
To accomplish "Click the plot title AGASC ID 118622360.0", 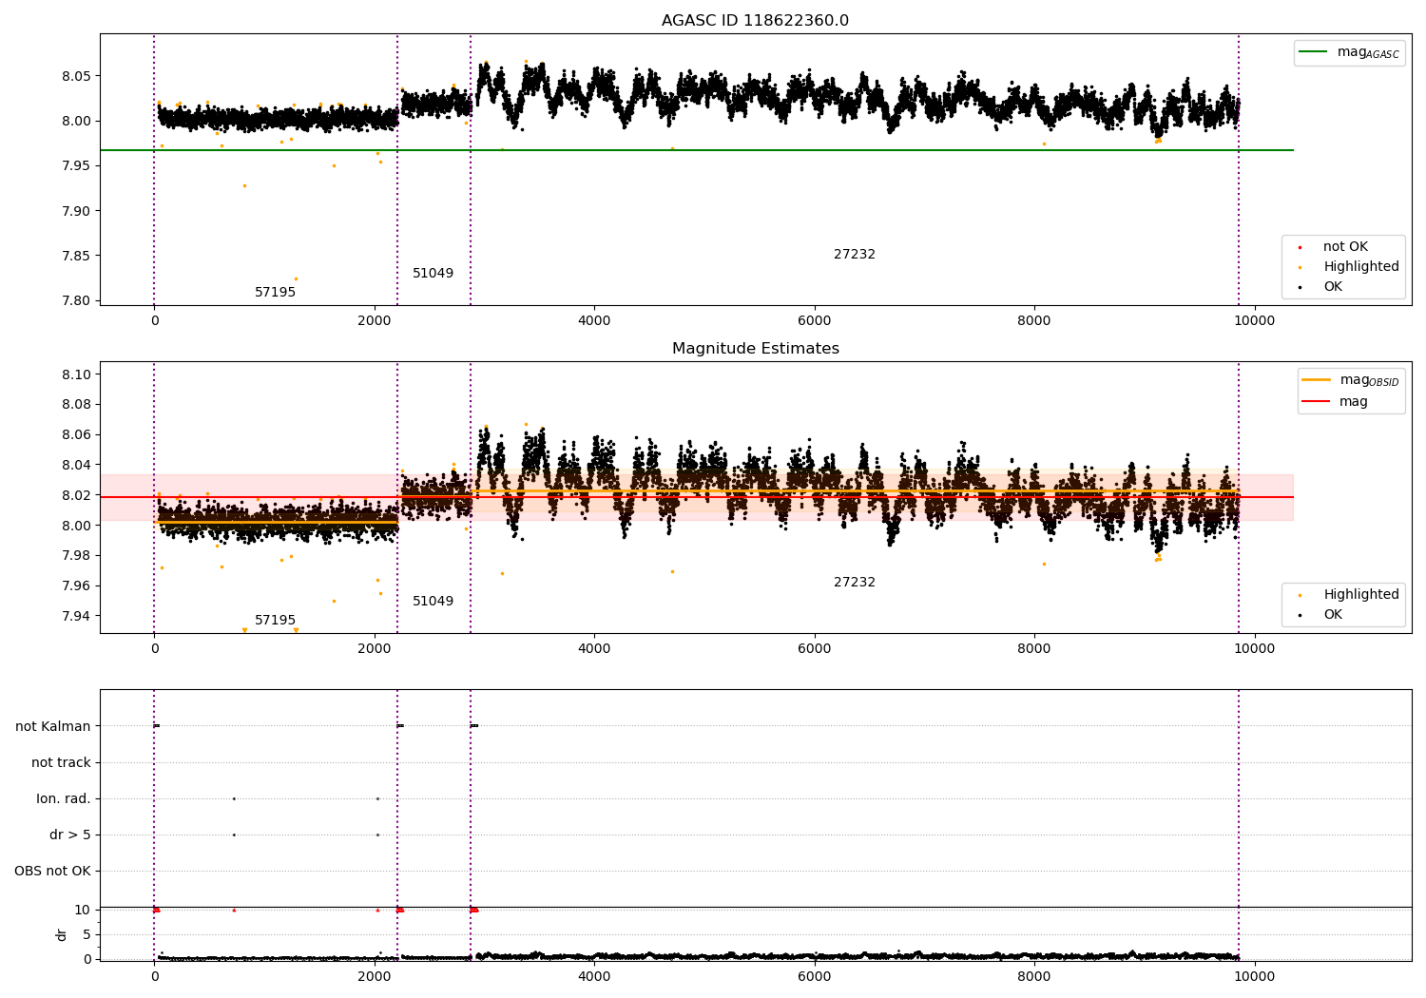I will pos(755,21).
